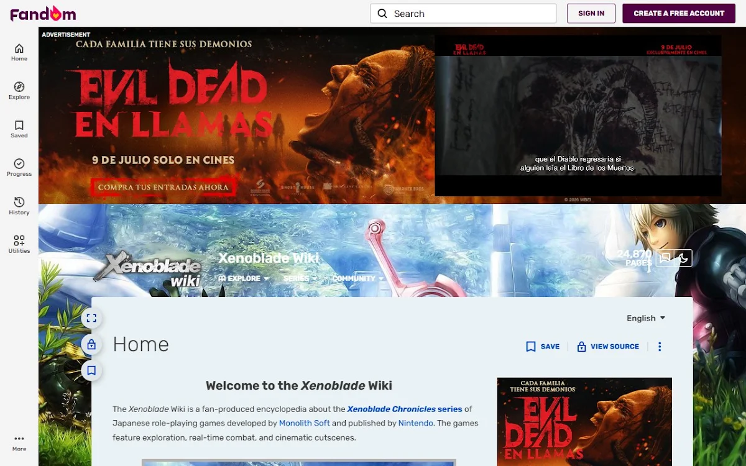
Task: Open the Nintendo link
Action: coord(416,423)
